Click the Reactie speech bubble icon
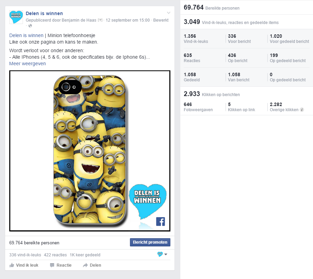The height and width of the screenshot is (279, 313). tap(52, 265)
